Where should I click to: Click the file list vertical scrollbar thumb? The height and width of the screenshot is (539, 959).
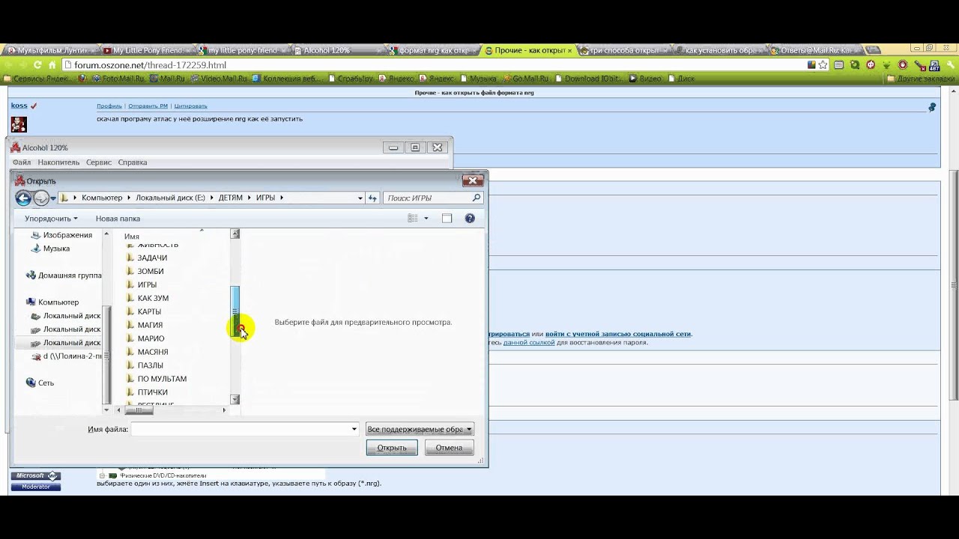235,311
